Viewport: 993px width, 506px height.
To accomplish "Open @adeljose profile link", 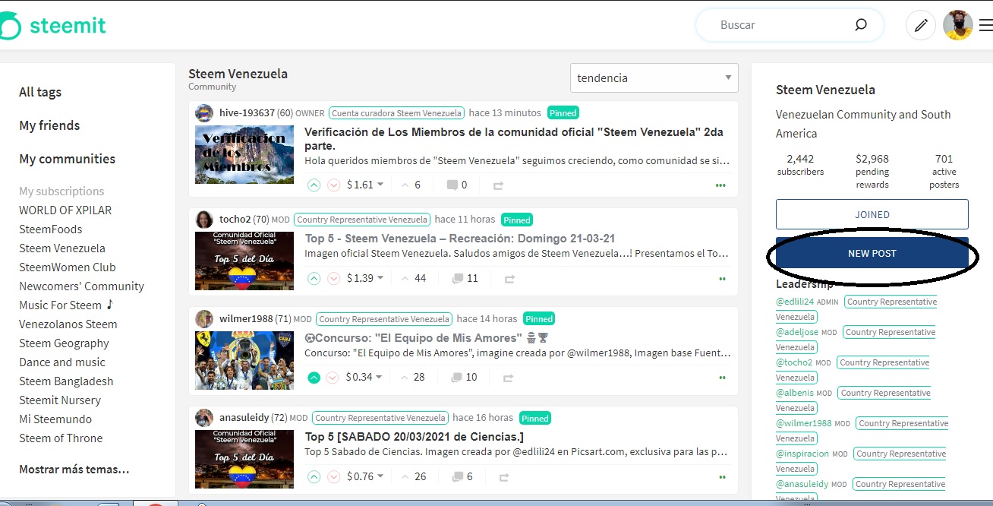I will pos(797,332).
